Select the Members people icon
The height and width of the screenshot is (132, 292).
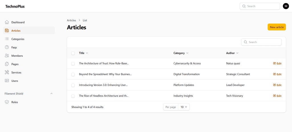7,56
